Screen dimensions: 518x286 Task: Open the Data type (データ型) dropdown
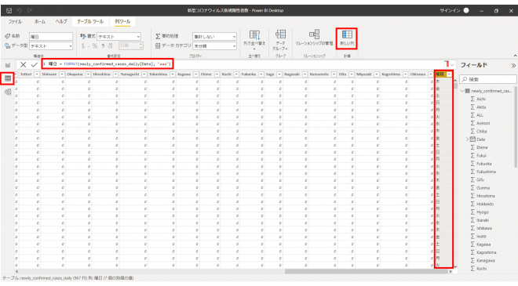[51, 46]
